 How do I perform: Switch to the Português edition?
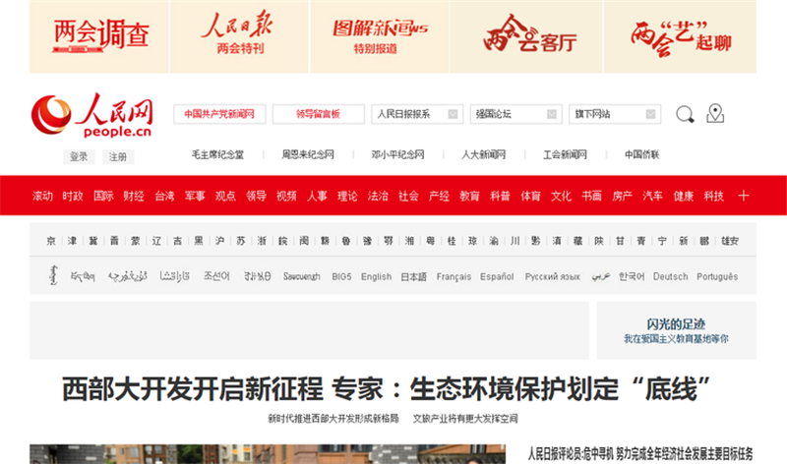pyautogui.click(x=717, y=276)
